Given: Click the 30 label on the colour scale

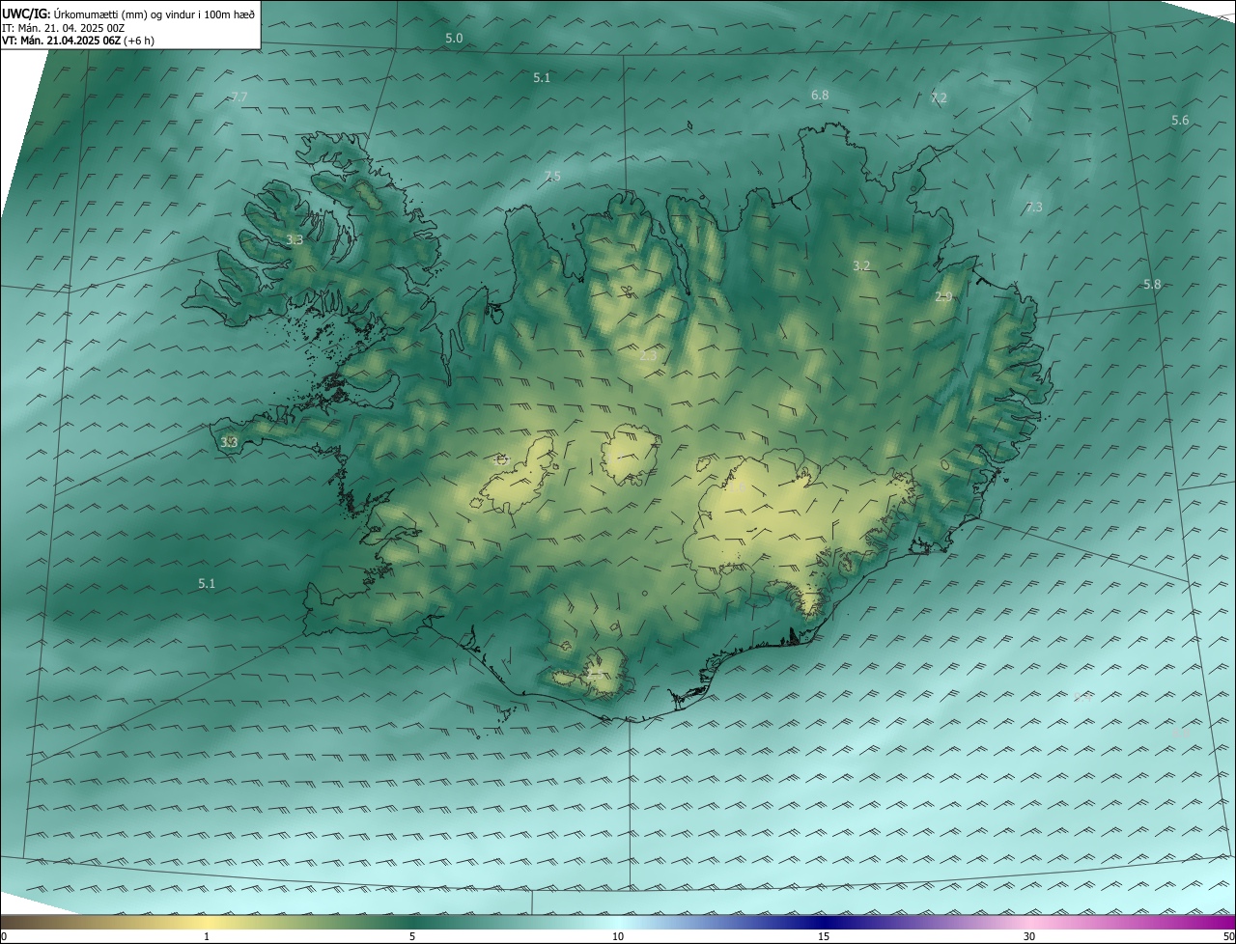Looking at the screenshot, I should click(1029, 936).
